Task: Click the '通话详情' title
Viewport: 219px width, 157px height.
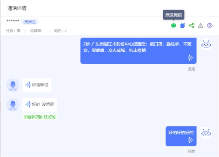Action: (17, 8)
